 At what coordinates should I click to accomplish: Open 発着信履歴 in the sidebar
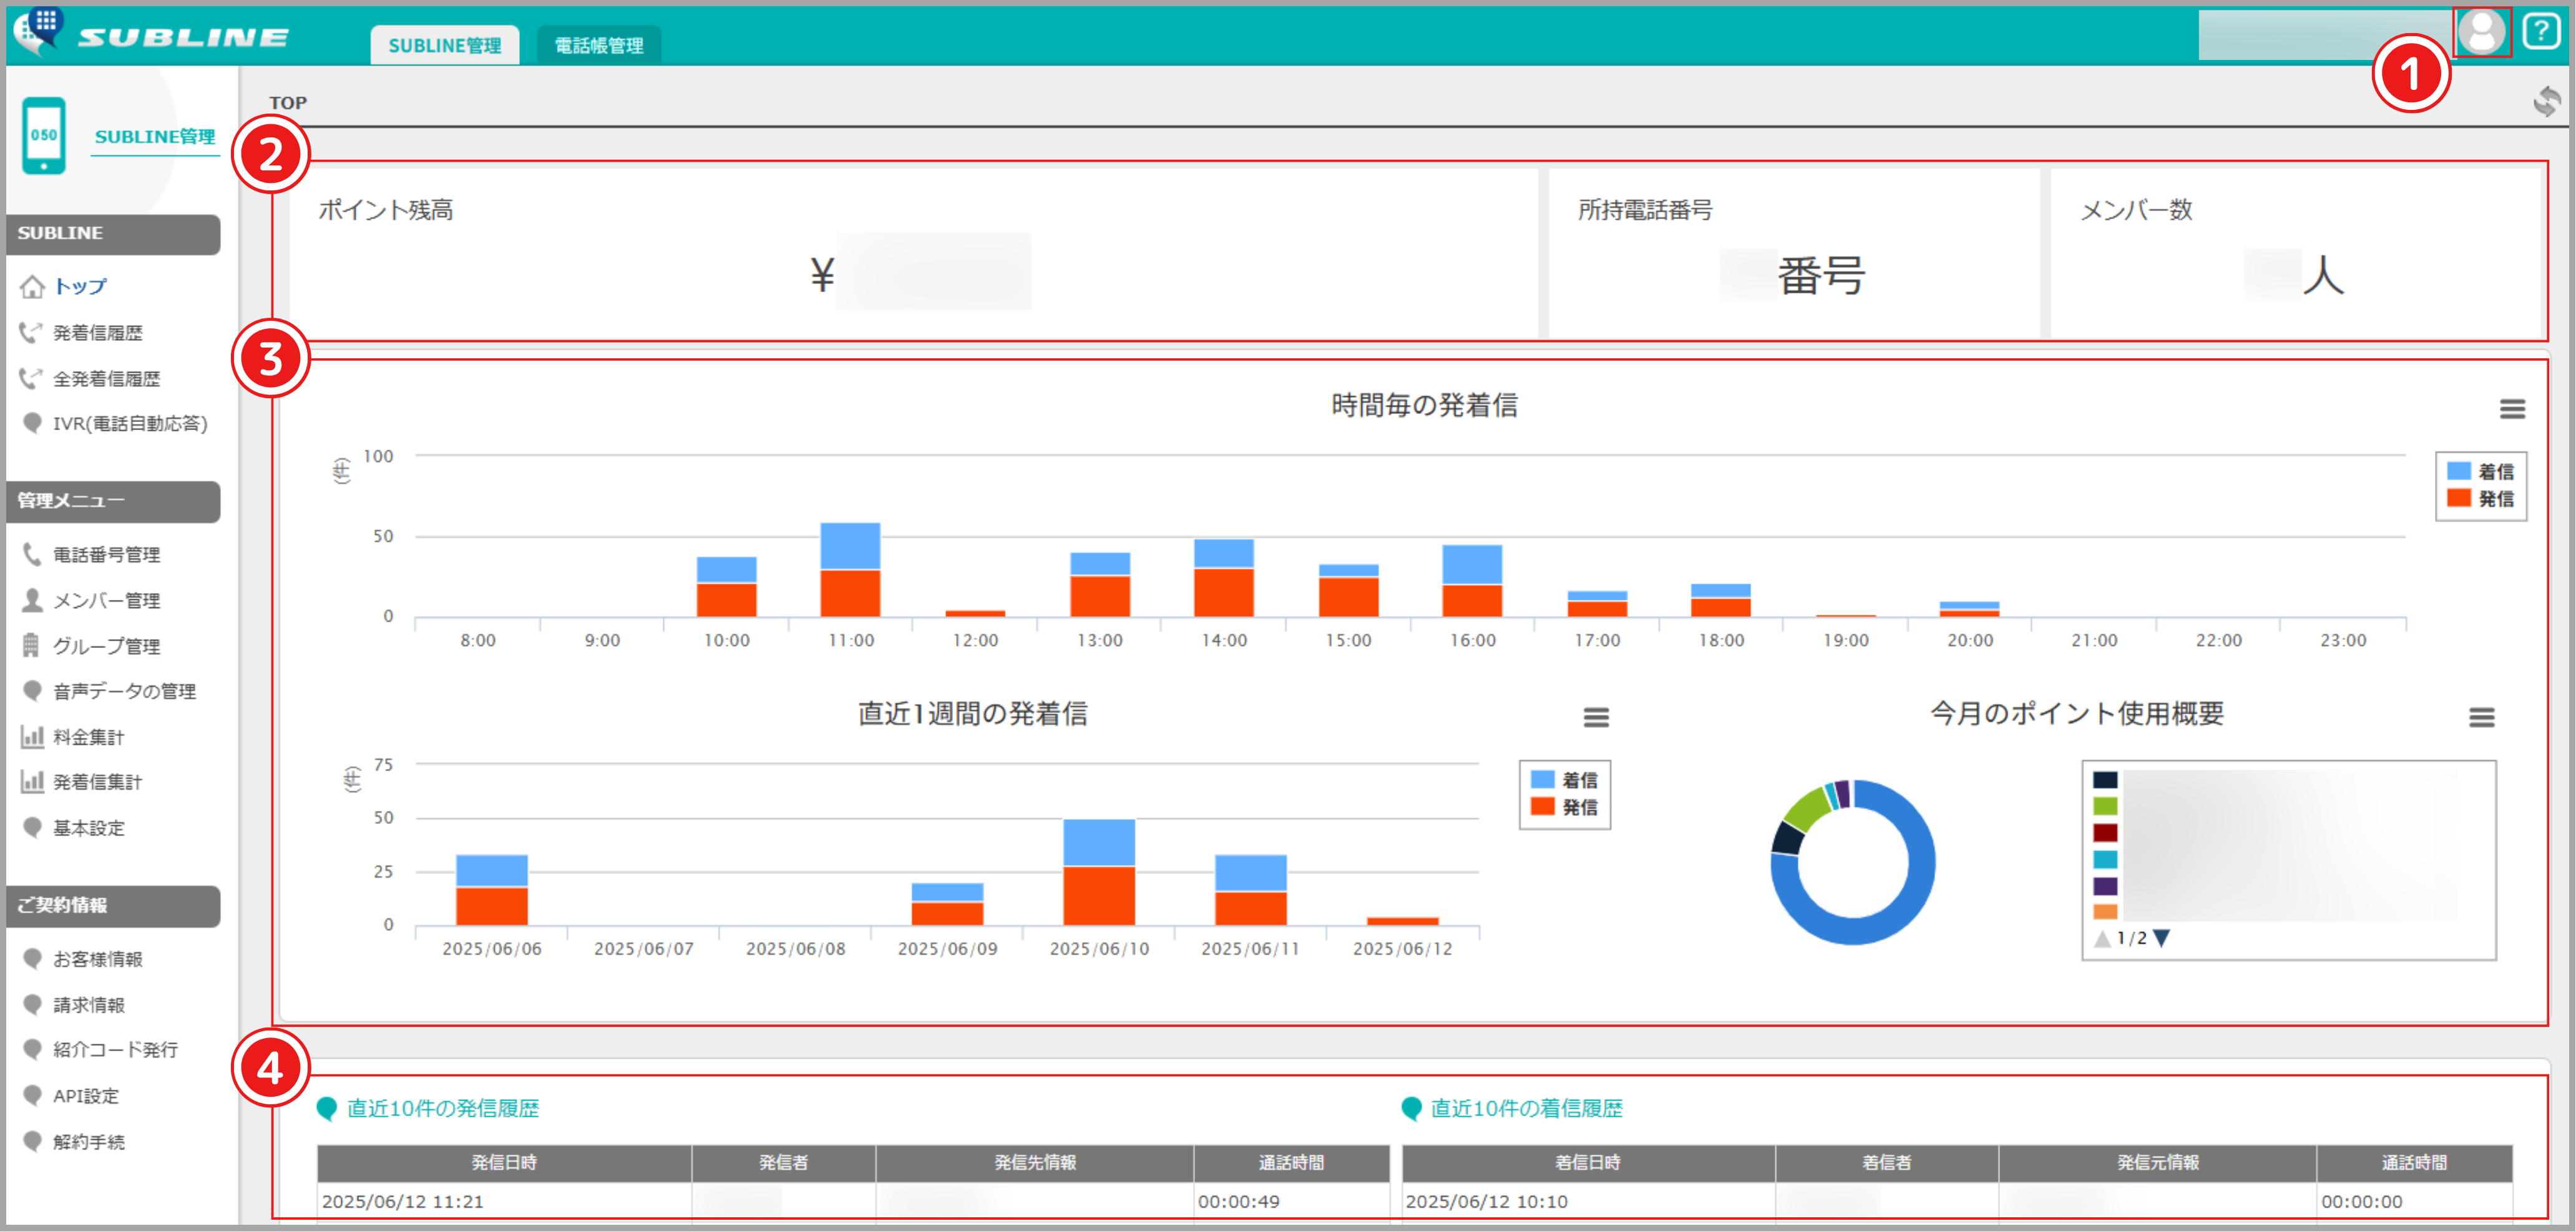pyautogui.click(x=97, y=333)
